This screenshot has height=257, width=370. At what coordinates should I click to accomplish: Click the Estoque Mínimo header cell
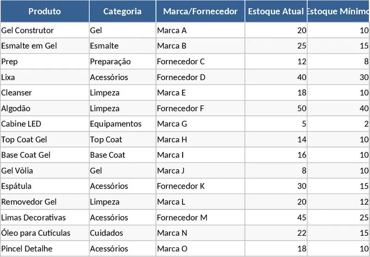339,12
